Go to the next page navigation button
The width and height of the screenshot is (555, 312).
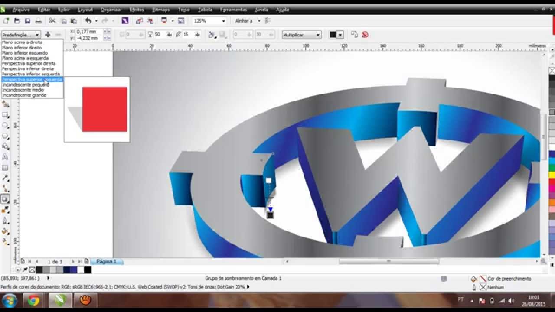[73, 262]
